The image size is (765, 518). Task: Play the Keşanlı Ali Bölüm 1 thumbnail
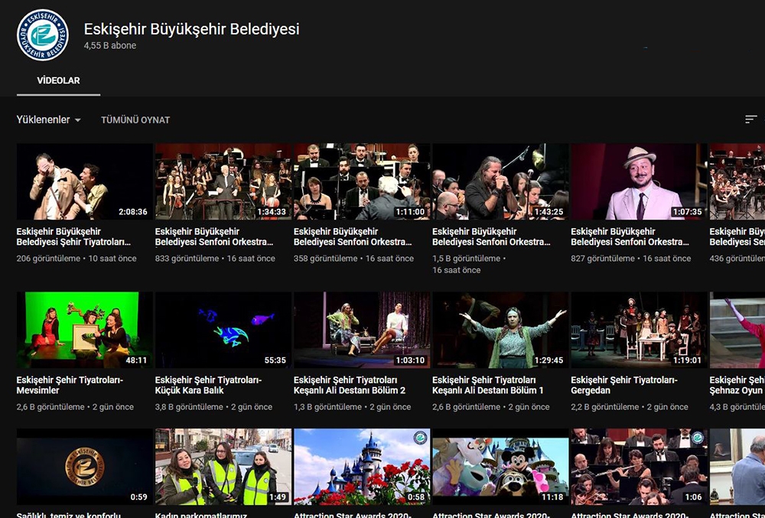click(500, 330)
